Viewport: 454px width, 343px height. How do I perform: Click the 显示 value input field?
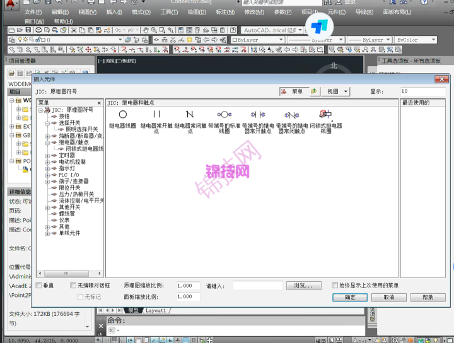422,91
